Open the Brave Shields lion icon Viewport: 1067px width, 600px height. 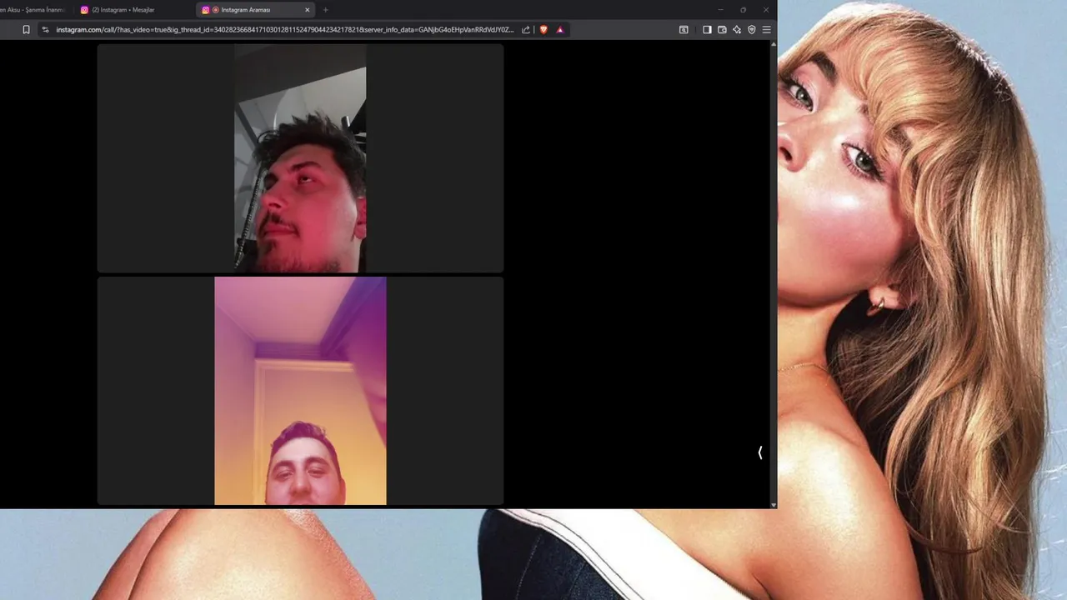(544, 29)
